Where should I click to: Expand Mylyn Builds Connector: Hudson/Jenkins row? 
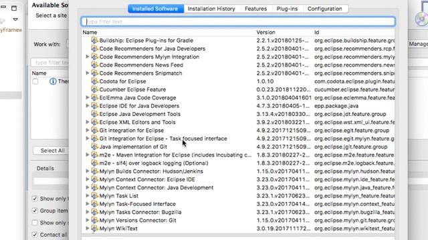click(88, 171)
